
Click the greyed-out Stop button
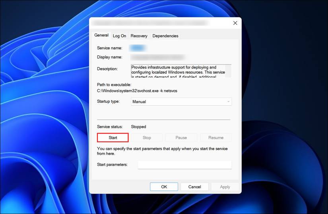point(147,138)
